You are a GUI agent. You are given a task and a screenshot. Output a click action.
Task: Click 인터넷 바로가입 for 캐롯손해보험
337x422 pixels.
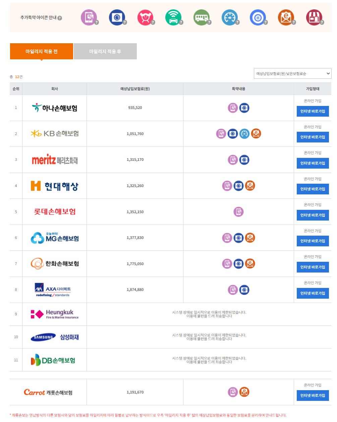(x=313, y=396)
